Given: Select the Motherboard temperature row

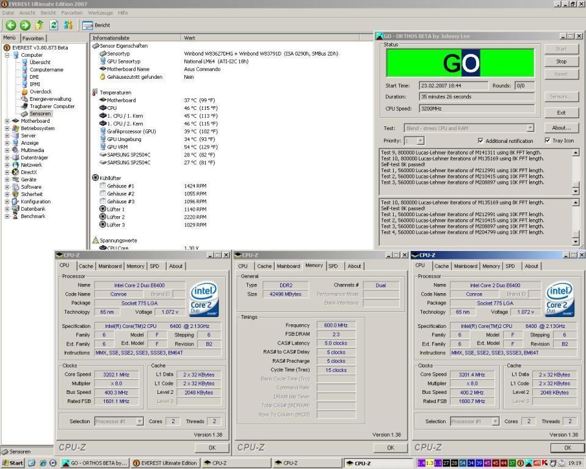Looking at the screenshot, I should click(x=157, y=100).
